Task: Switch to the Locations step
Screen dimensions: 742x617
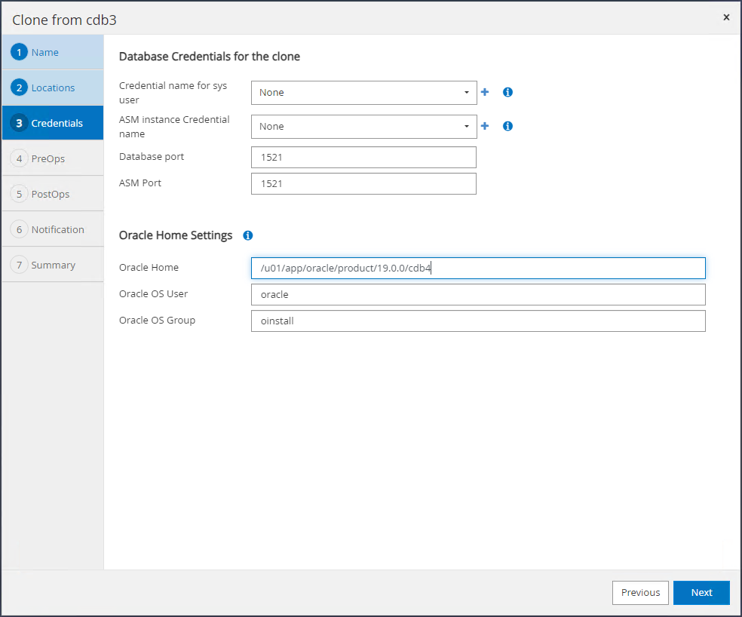Action: [x=52, y=87]
